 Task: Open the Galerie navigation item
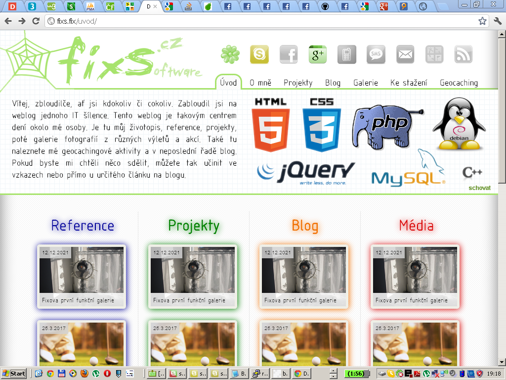(366, 83)
